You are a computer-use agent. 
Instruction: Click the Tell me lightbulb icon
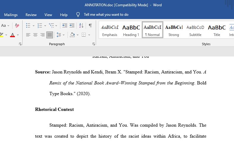coord(78,15)
